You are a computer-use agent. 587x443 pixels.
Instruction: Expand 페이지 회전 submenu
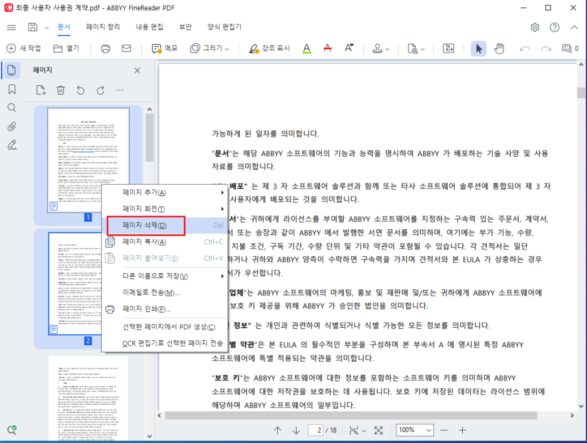tap(165, 209)
